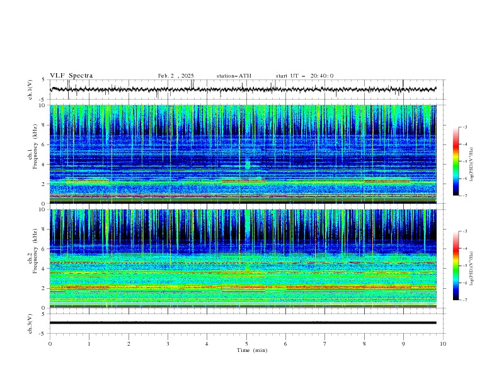This screenshot has height=386, width=499.
Task: Click the "-3" label on upper color bar
Action: pyautogui.click(x=465, y=127)
